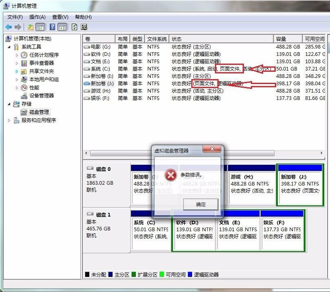
Task: Click the drive icon for 新加卷 (J:)
Action: (x=87, y=84)
